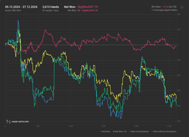This screenshot has height=137, width=189.
Task: Toggle the Net Won EV series label
Action: [121, 131]
